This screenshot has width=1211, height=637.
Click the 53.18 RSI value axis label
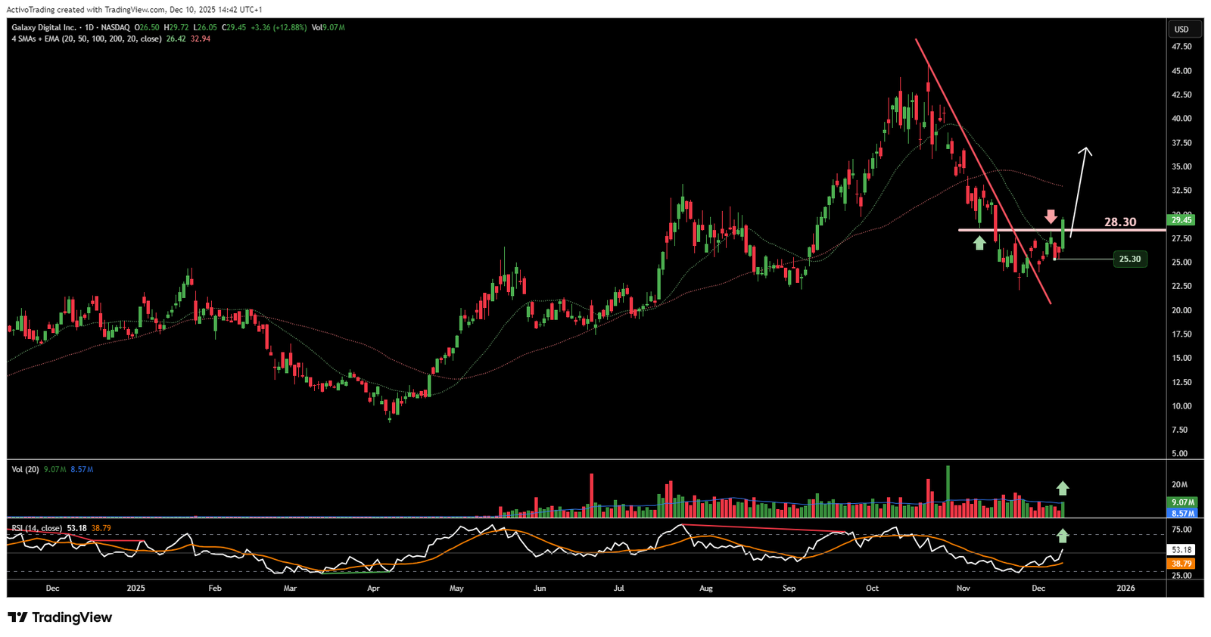[1181, 550]
